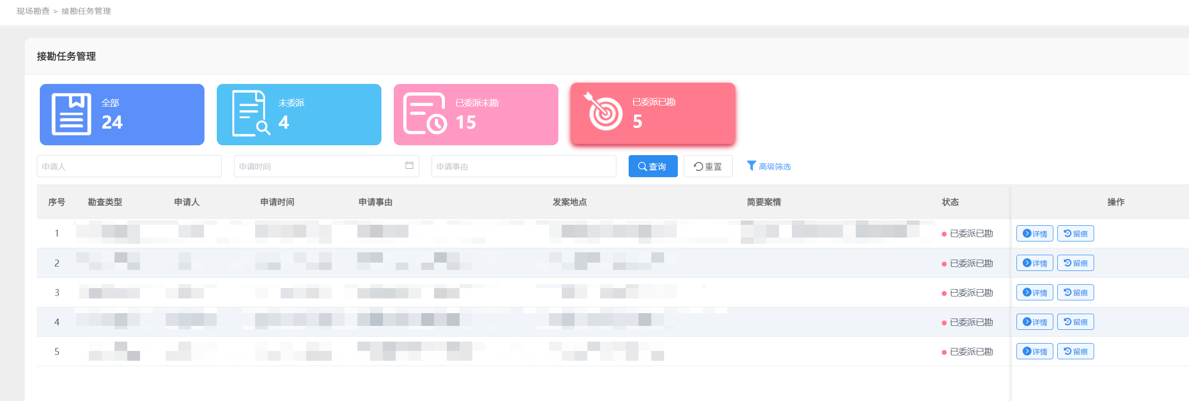Click the 申请人 column header
The height and width of the screenshot is (401, 1189).
(187, 202)
